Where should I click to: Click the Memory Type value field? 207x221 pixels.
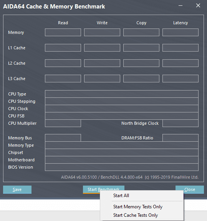click(122, 145)
